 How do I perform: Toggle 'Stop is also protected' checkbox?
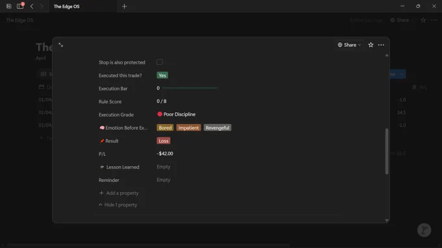pos(159,62)
